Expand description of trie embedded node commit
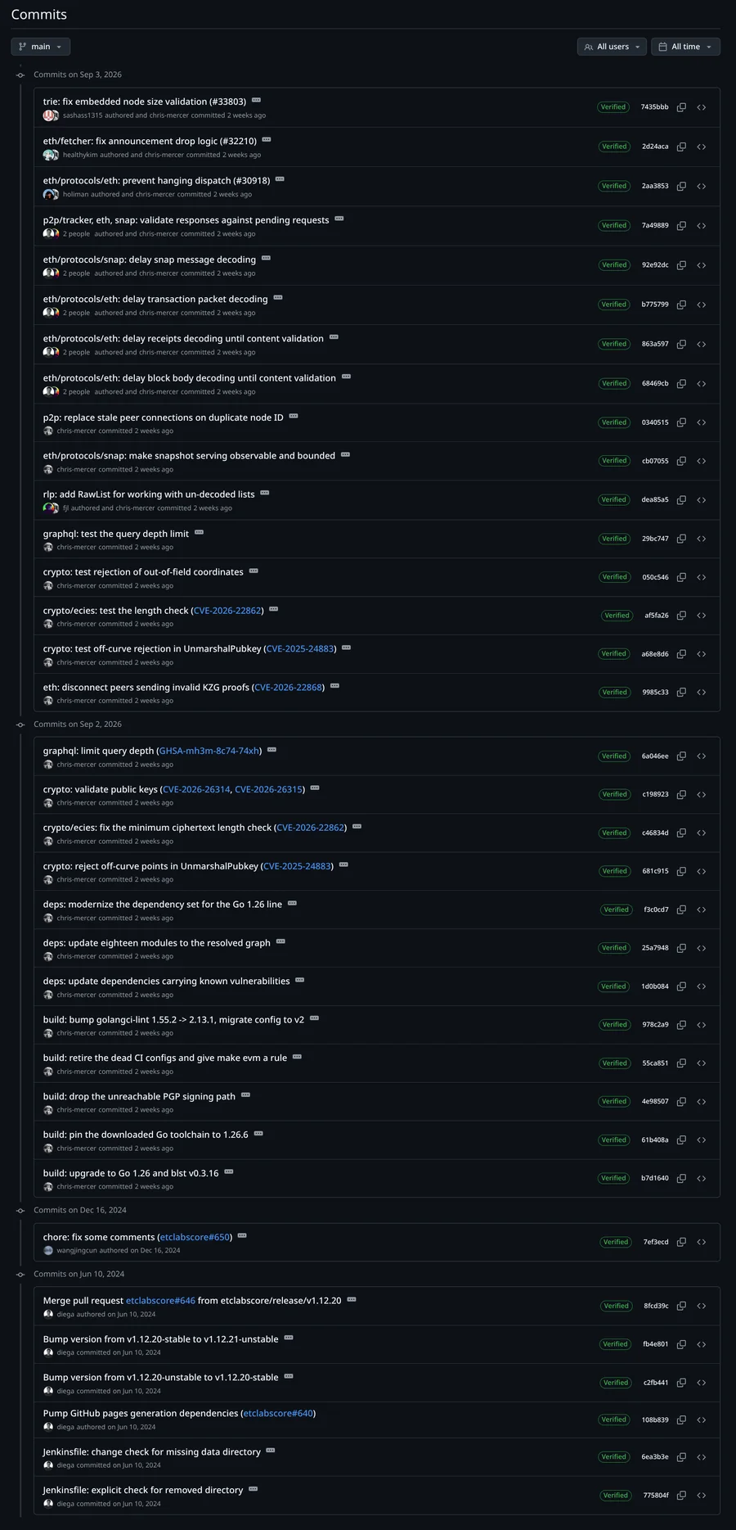 click(256, 101)
